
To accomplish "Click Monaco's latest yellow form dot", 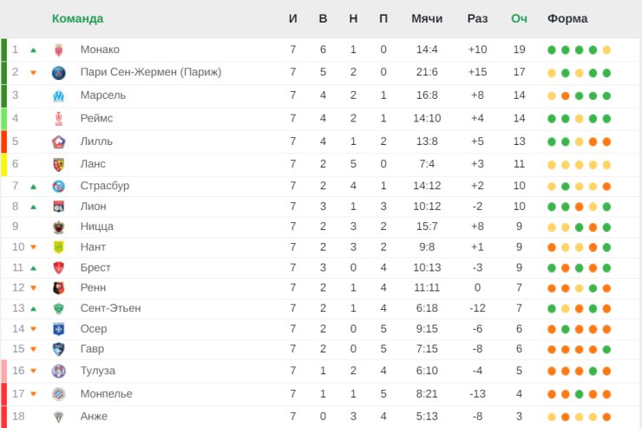I will (606, 50).
